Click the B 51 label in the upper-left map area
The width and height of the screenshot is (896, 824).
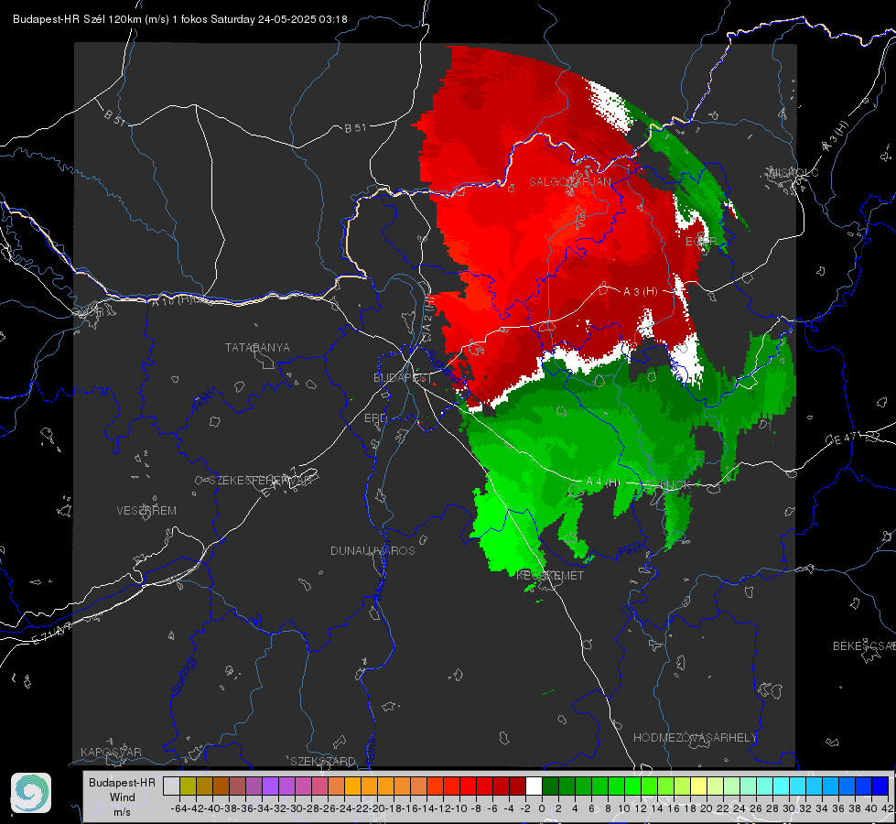114,117
